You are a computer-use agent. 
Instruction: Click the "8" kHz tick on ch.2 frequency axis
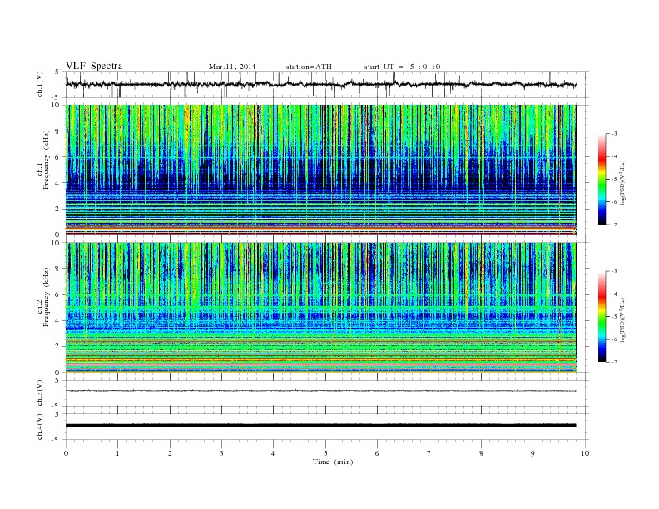[58, 269]
